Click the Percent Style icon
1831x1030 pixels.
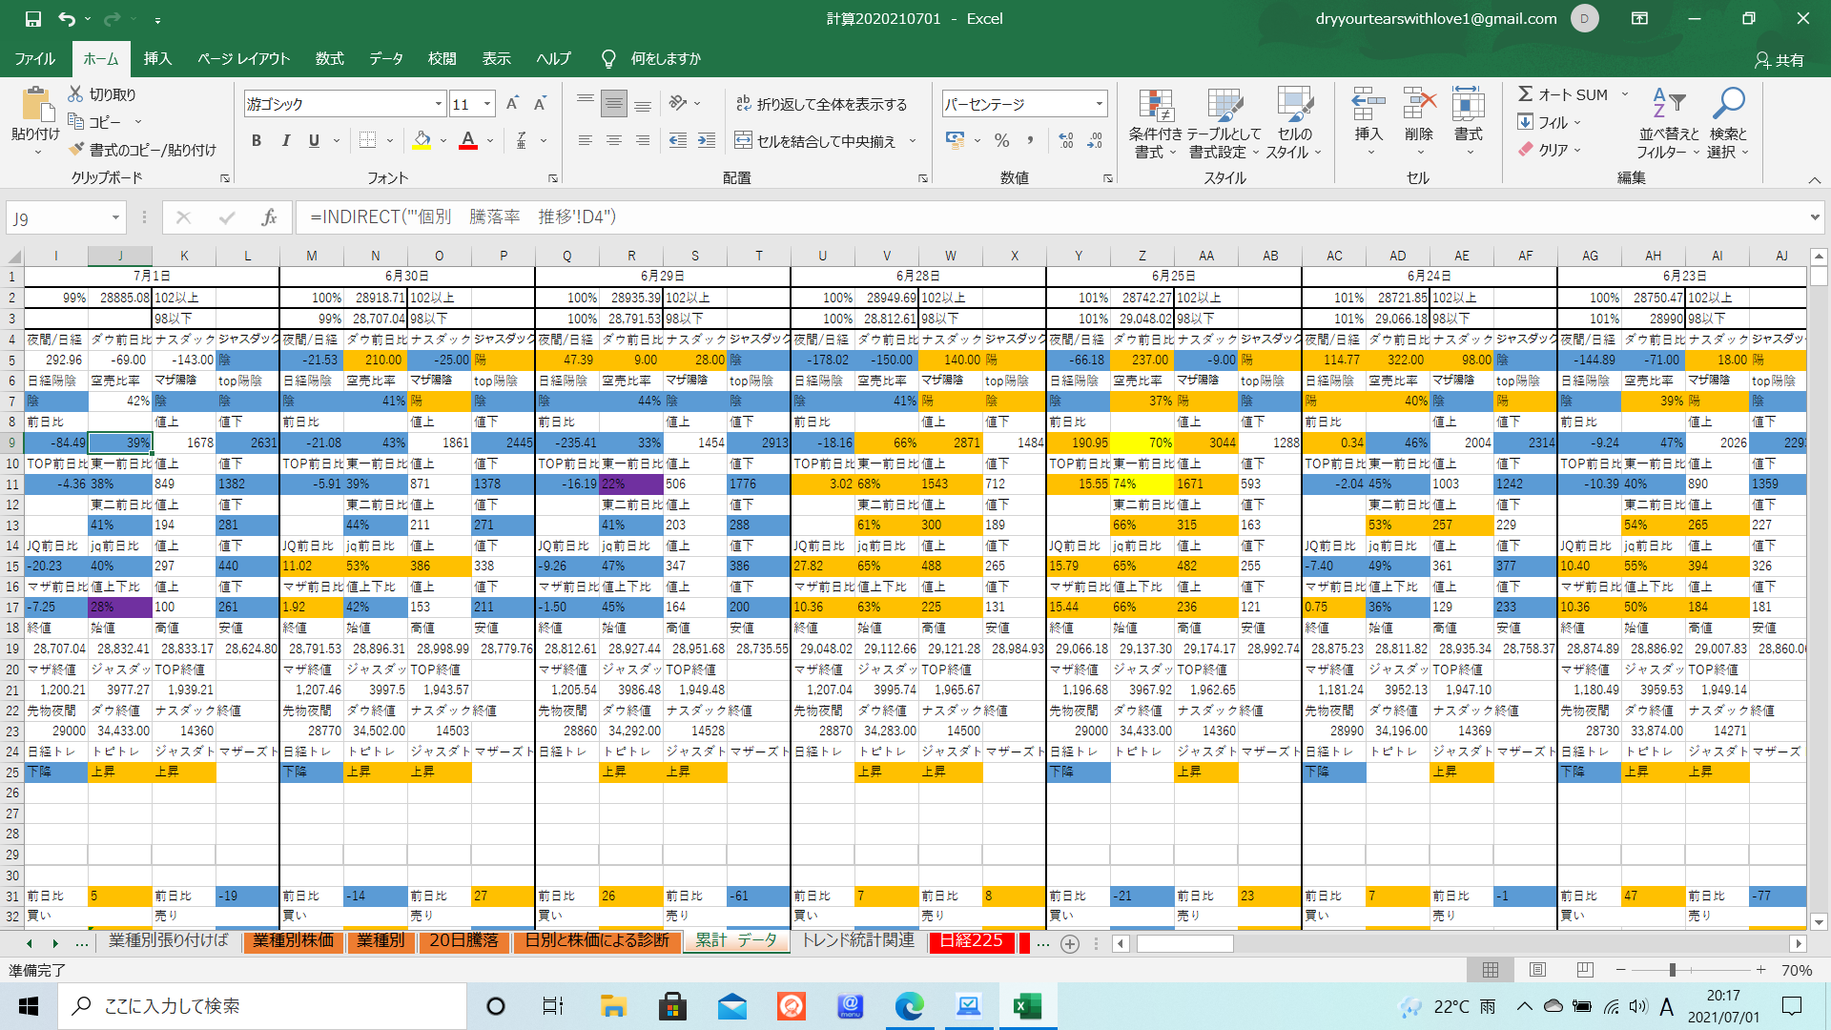[1001, 141]
